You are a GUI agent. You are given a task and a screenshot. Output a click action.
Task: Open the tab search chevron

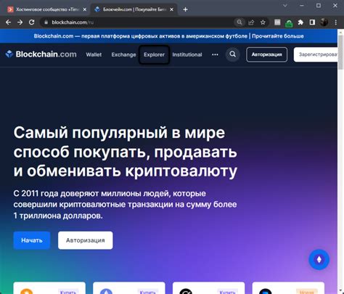click(x=285, y=5)
